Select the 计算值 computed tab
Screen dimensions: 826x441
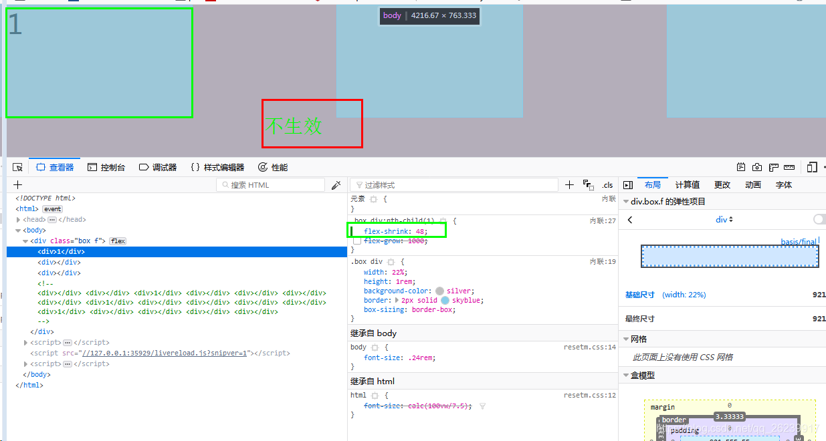pyautogui.click(x=688, y=185)
